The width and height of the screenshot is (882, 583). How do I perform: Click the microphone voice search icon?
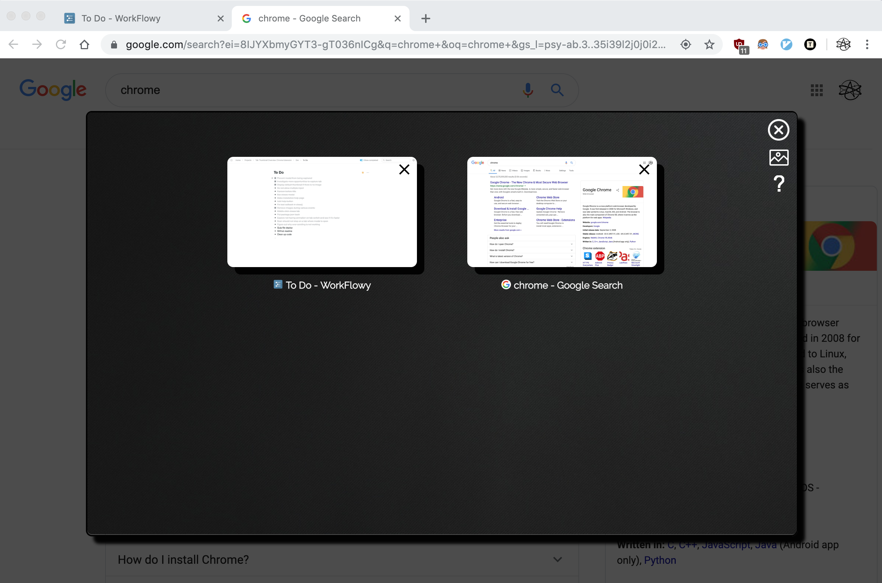[x=528, y=90]
